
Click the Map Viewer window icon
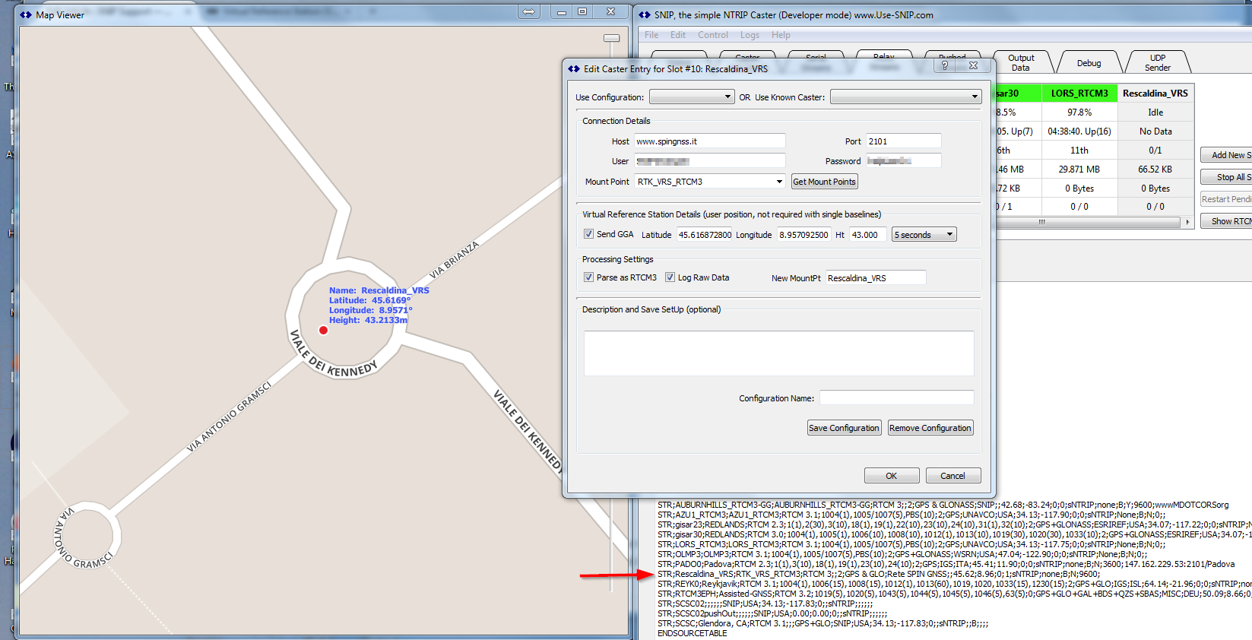click(26, 14)
